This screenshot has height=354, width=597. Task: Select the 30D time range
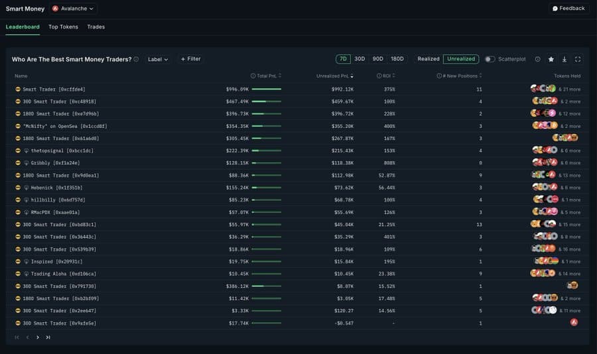point(359,59)
